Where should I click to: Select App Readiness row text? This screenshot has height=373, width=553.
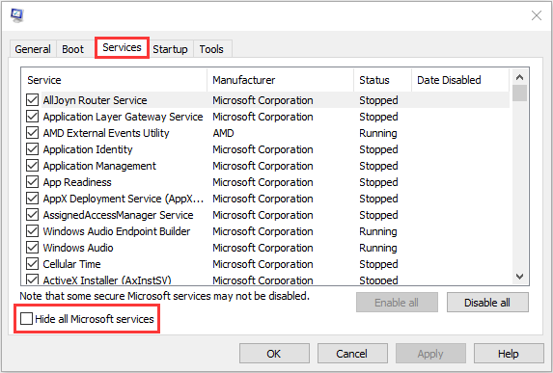click(77, 182)
